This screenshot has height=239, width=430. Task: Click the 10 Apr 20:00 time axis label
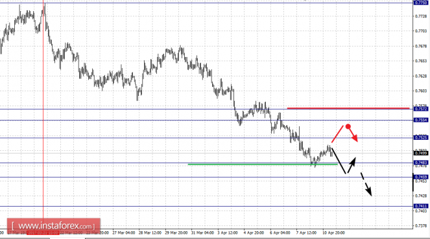click(x=333, y=233)
